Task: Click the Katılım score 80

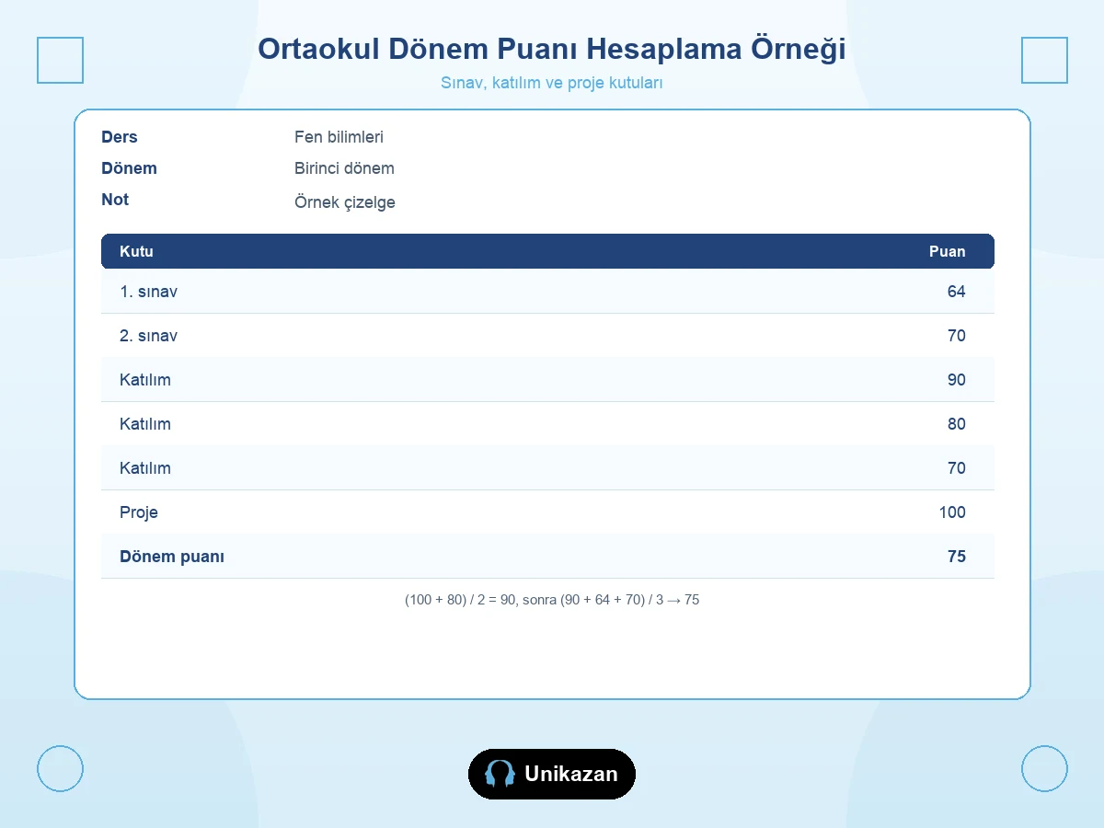Action: tap(957, 424)
